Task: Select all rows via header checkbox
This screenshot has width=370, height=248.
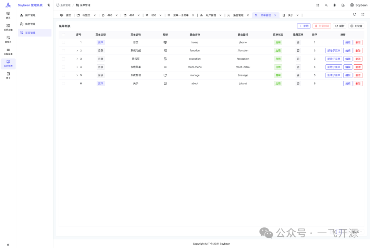Action: click(63, 35)
